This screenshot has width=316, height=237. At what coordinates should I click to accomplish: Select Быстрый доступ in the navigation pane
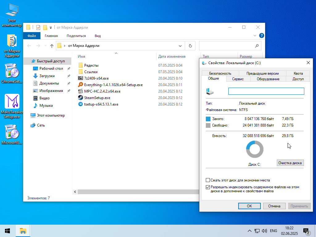(48, 61)
